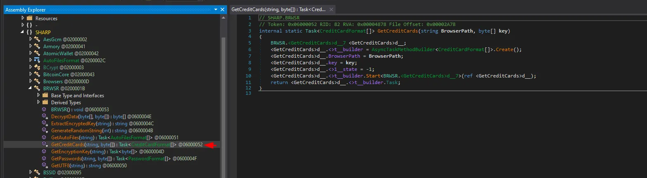Select DecryptData method in the tree
Image resolution: width=647 pixels, height=178 pixels.
tap(64, 117)
